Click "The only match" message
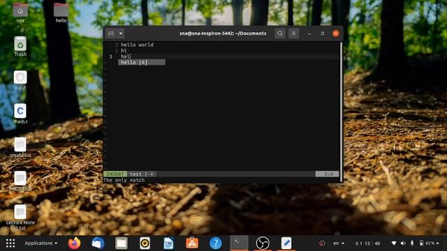This screenshot has height=251, width=447. pyautogui.click(x=124, y=180)
